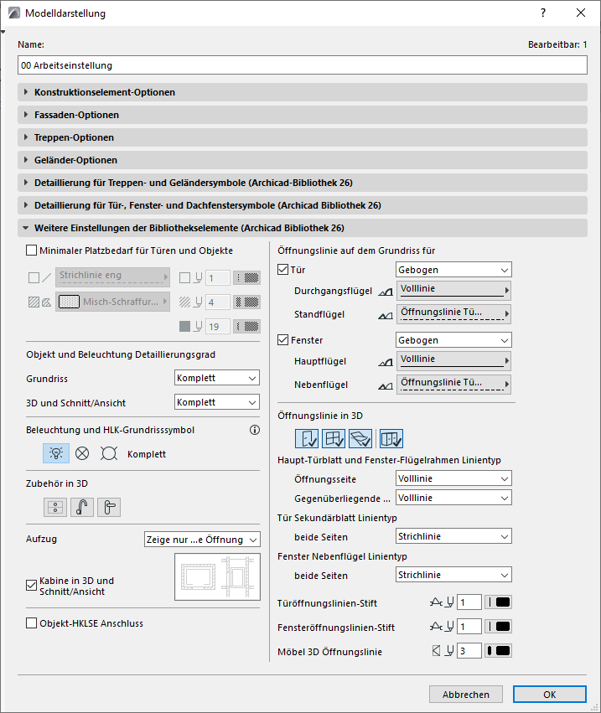Open the Fenster Gebogen dropdown
Image resolution: width=601 pixels, height=713 pixels.
click(x=453, y=339)
